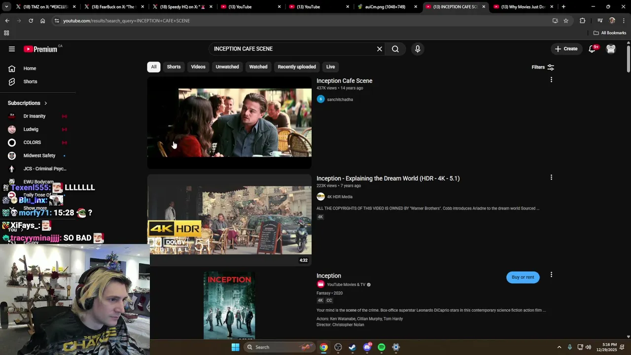Expand the Subscriptions section
631x355 pixels.
[28, 103]
